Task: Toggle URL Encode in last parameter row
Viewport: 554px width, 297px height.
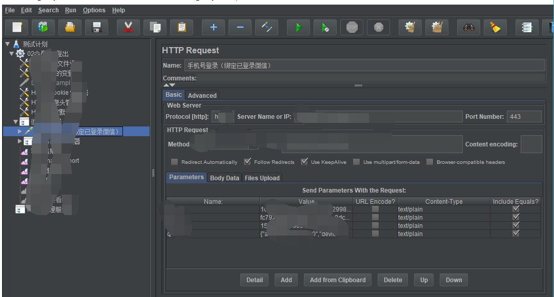Action: tap(375, 234)
